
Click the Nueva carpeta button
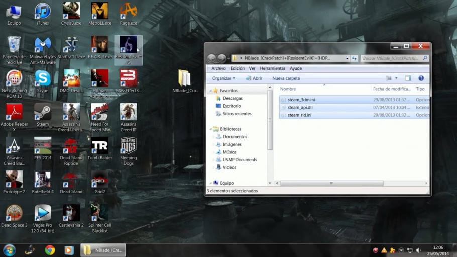[x=286, y=78]
